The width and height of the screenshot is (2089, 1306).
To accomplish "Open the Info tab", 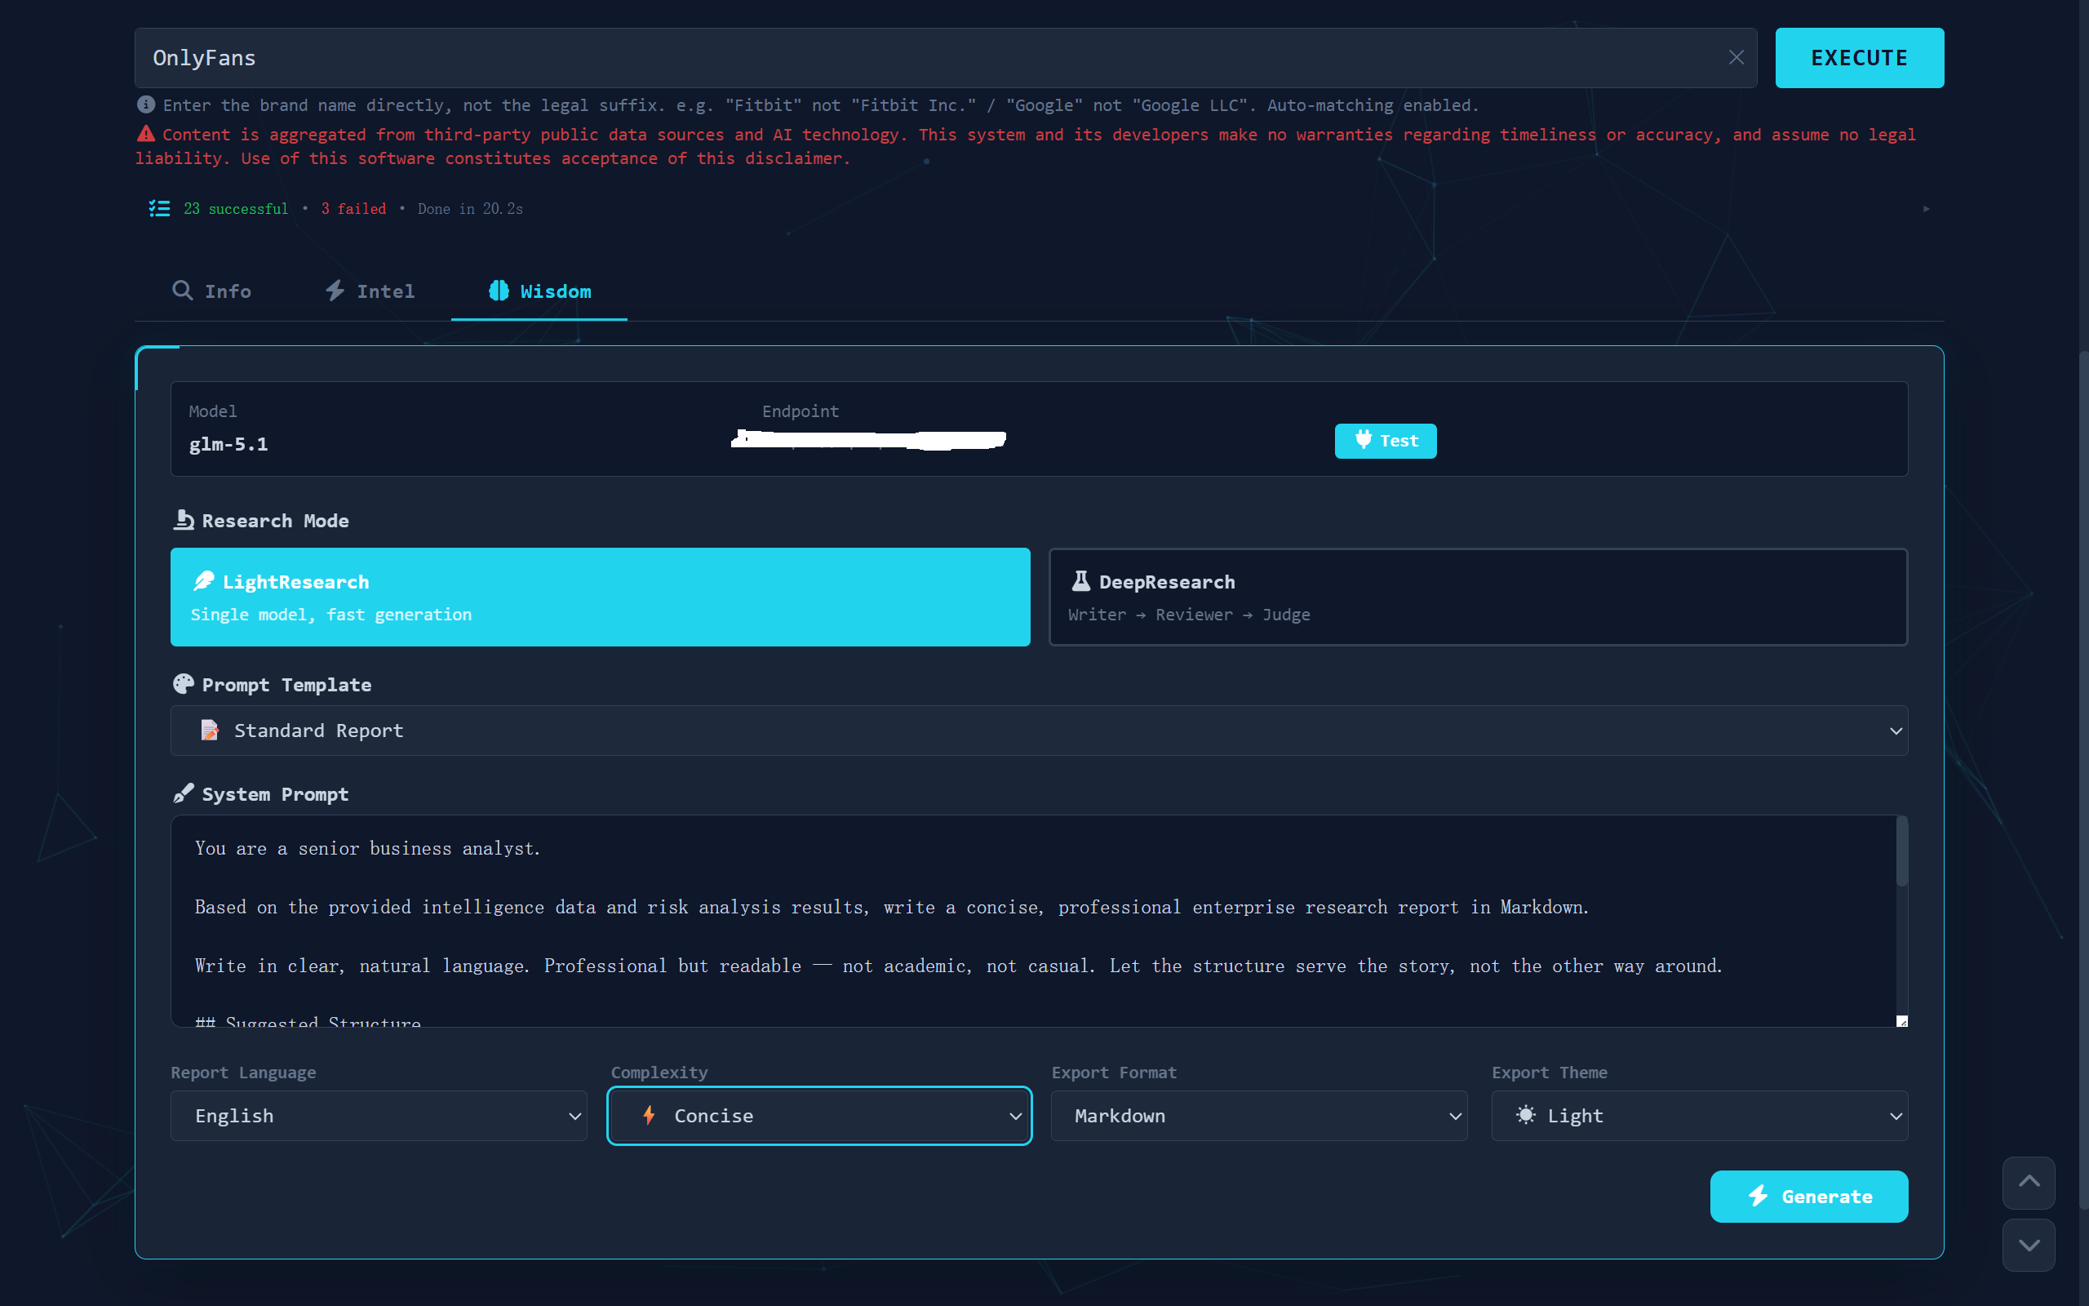I will point(211,291).
